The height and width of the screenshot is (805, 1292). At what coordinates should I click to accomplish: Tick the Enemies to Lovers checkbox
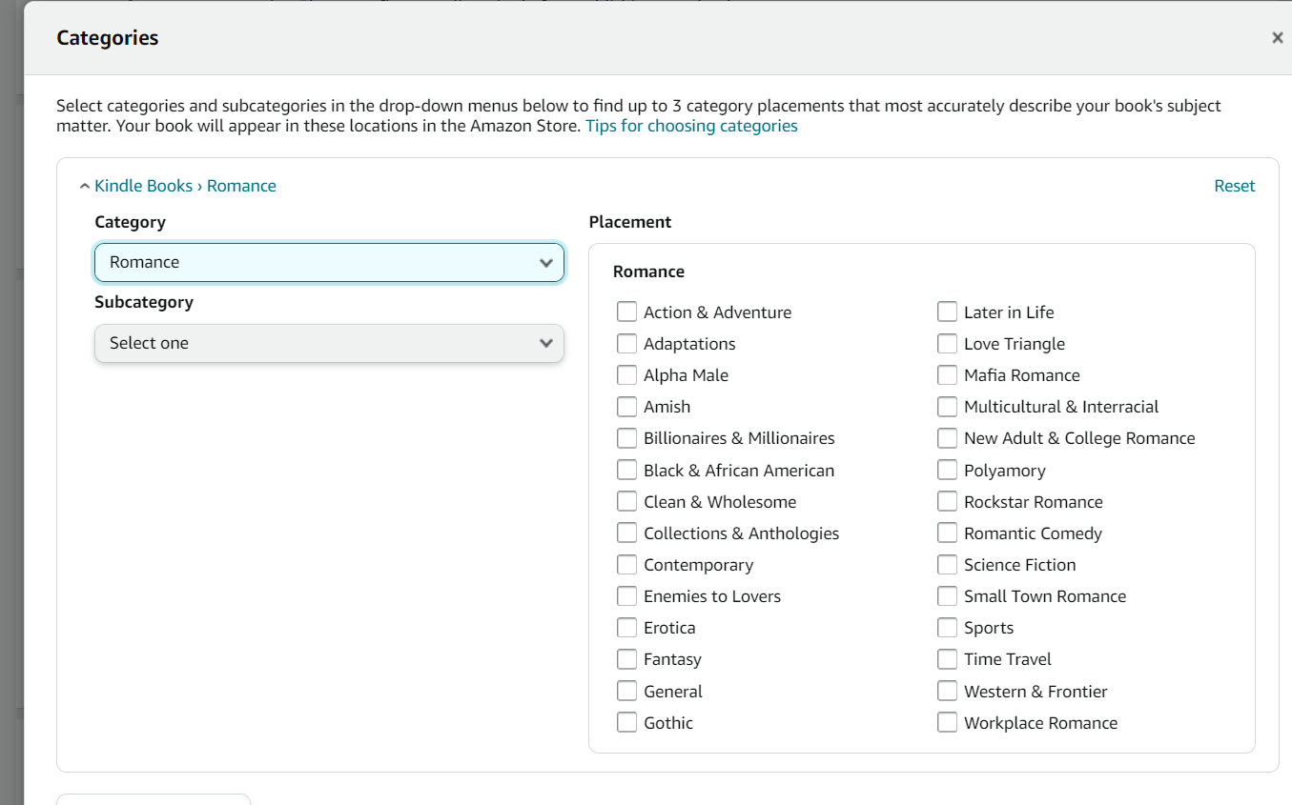coord(626,596)
